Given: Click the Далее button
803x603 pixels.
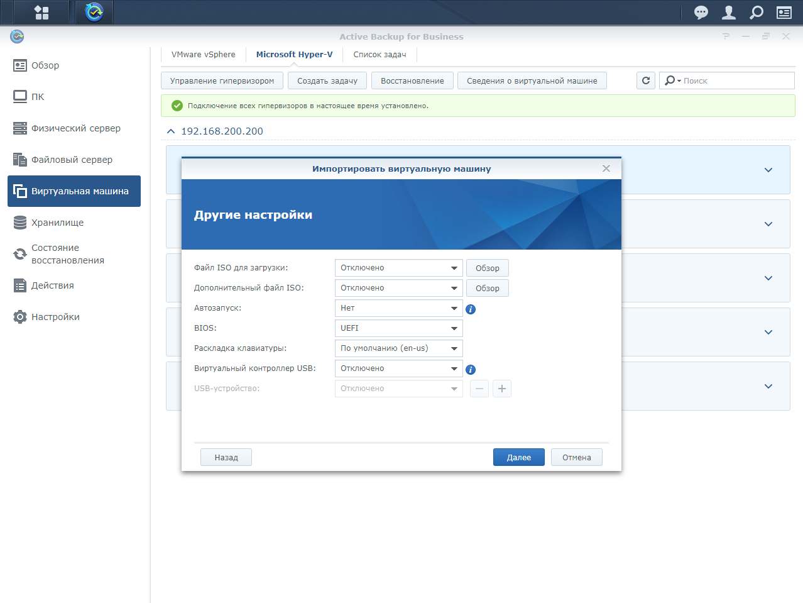Looking at the screenshot, I should tap(519, 457).
